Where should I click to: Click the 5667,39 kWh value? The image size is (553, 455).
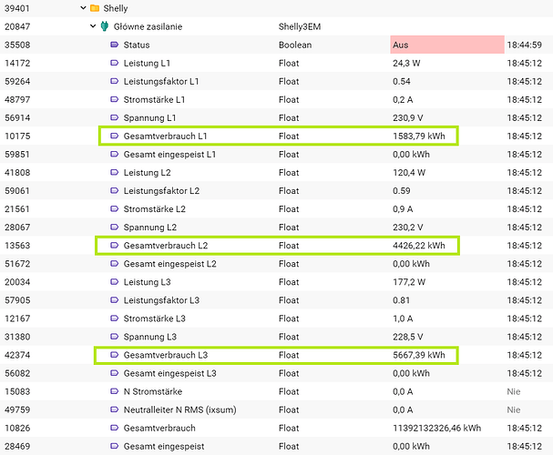pos(419,355)
